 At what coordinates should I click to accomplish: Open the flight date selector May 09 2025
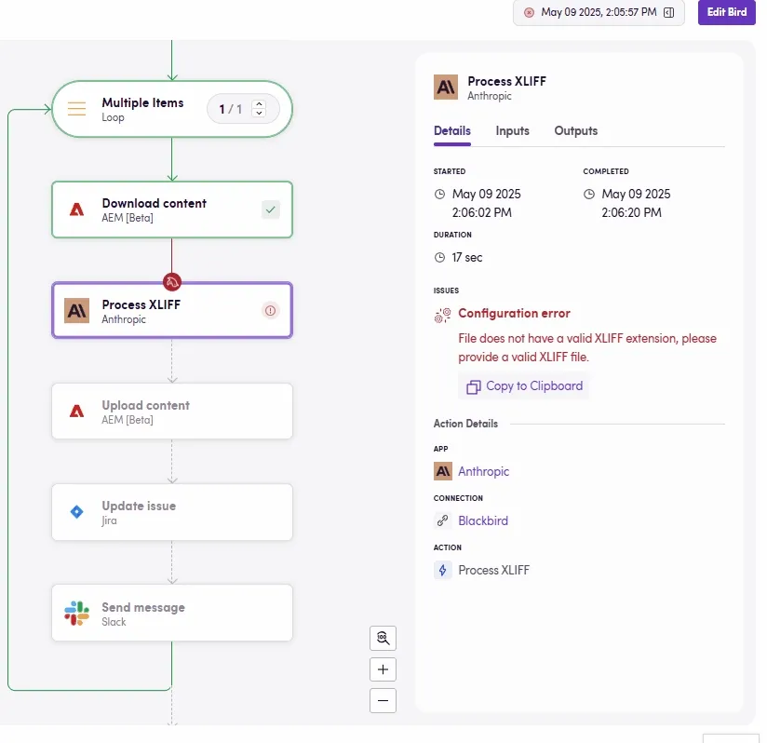pos(599,12)
